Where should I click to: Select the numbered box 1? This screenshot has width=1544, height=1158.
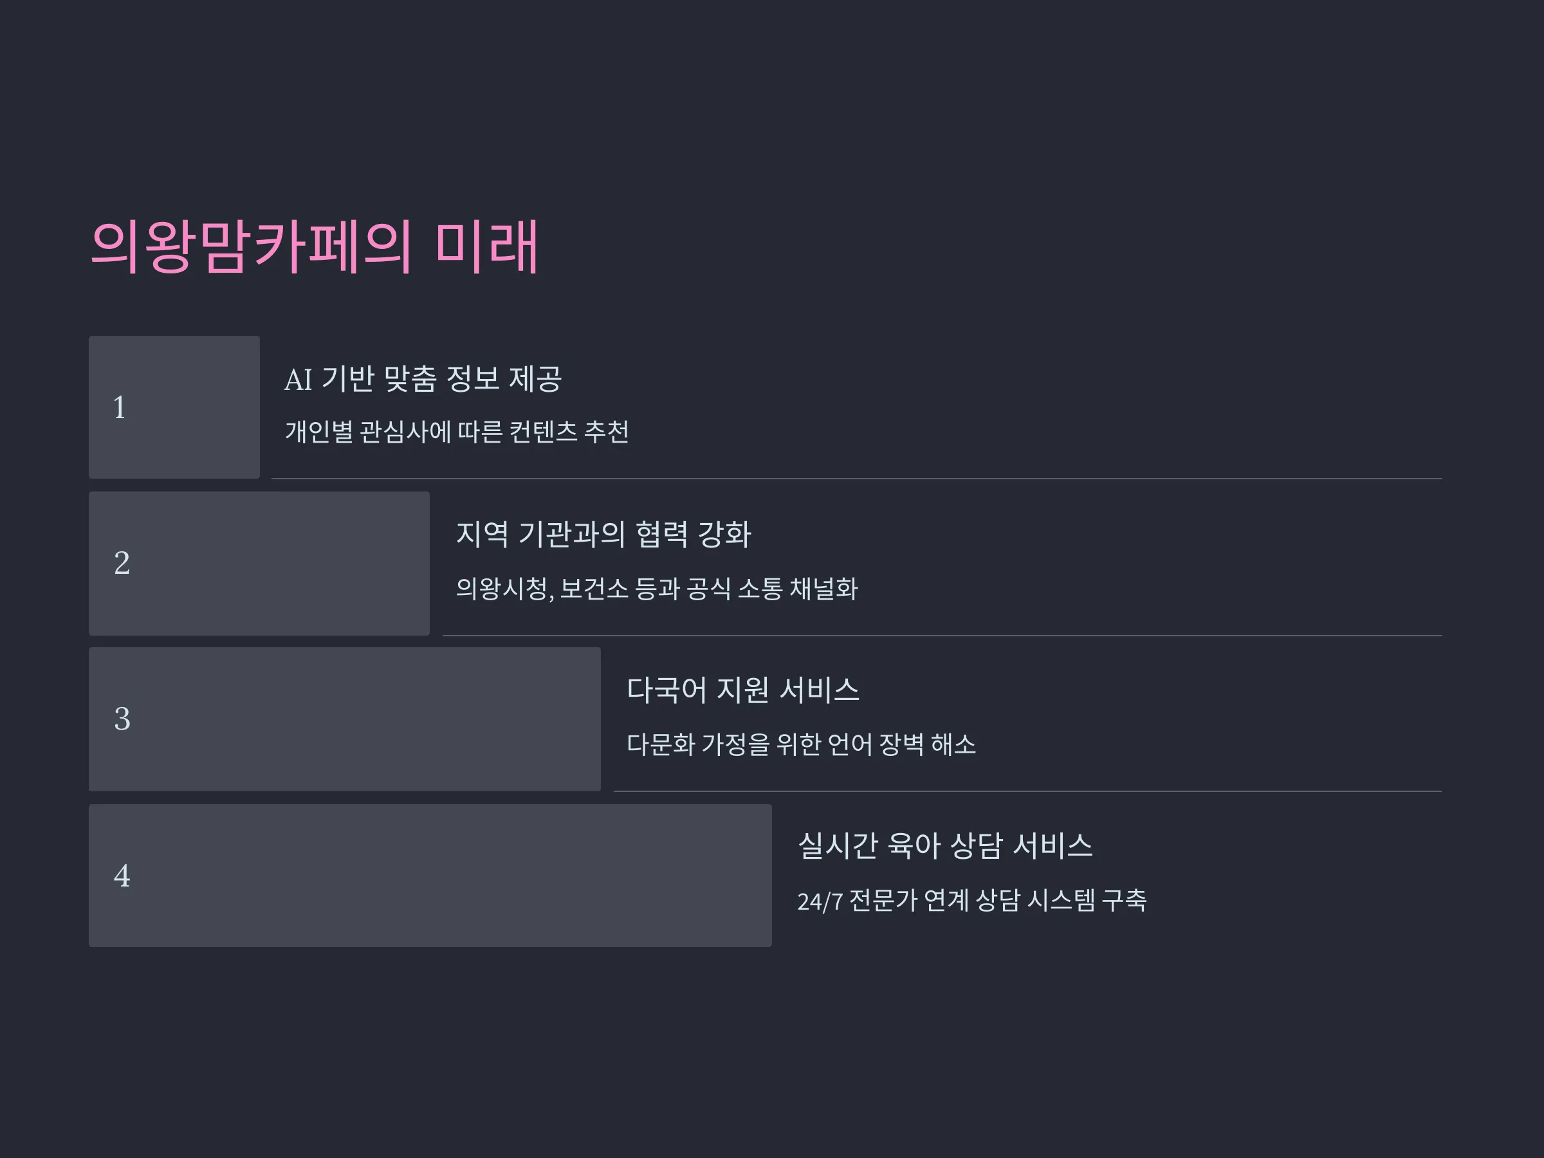[174, 407]
